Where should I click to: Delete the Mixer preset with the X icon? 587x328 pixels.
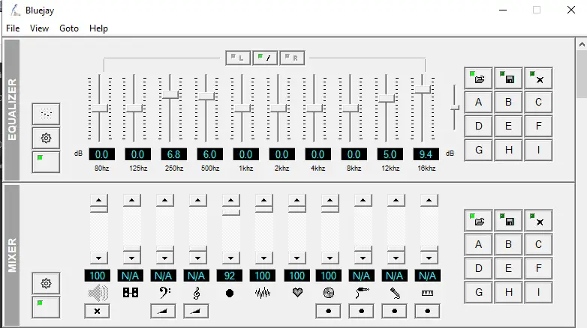(x=538, y=220)
